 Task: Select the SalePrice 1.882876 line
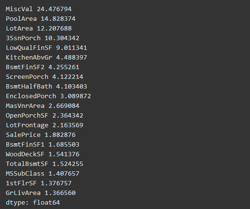coord(41,135)
